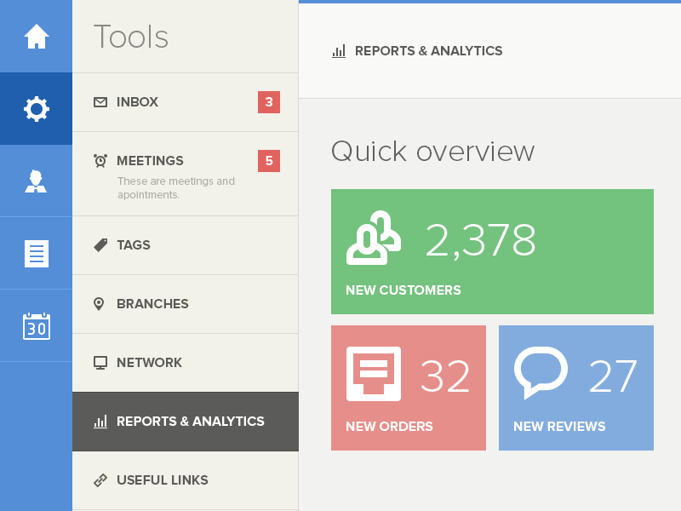Open the user profile sidebar icon
Image resolution: width=681 pixels, height=511 pixels.
36,181
